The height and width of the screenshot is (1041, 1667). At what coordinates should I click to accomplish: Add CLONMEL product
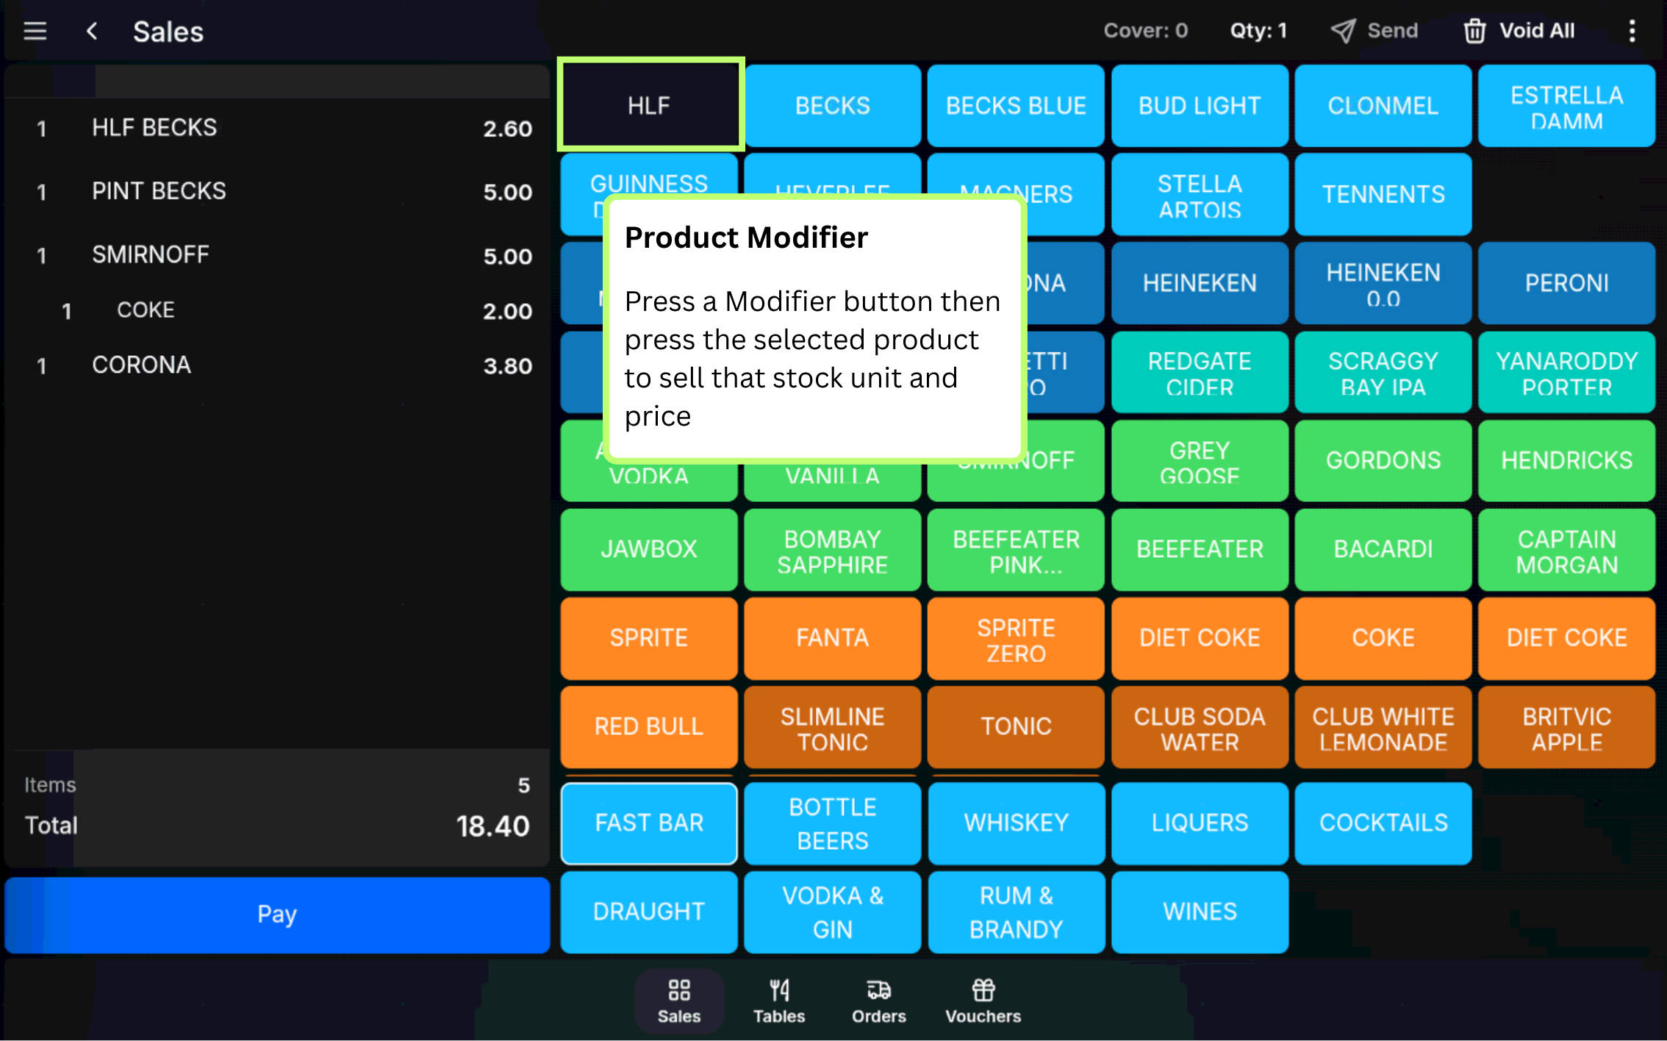(x=1383, y=105)
